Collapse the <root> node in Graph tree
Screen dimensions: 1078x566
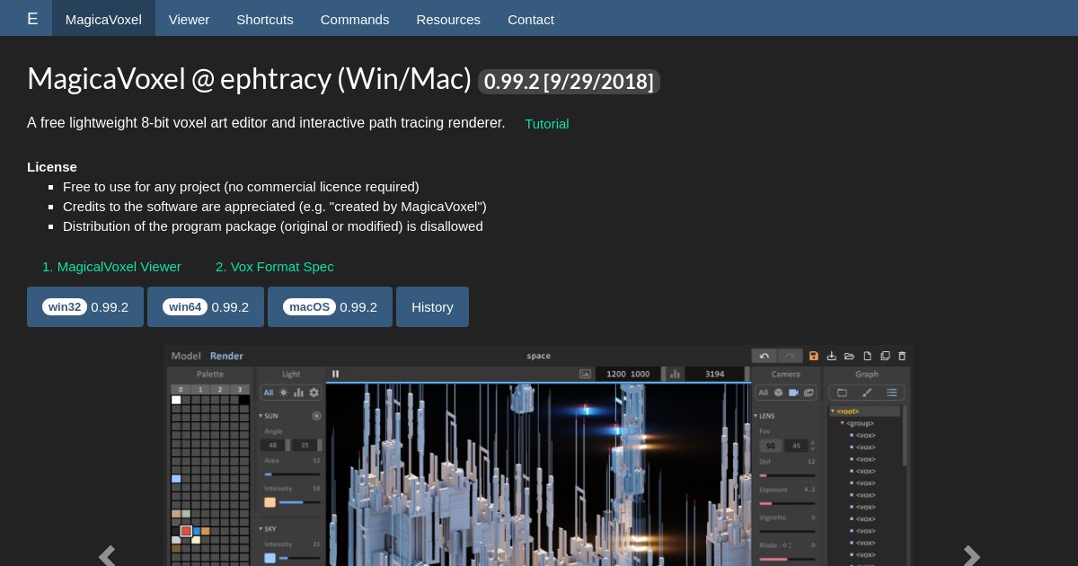(x=834, y=411)
